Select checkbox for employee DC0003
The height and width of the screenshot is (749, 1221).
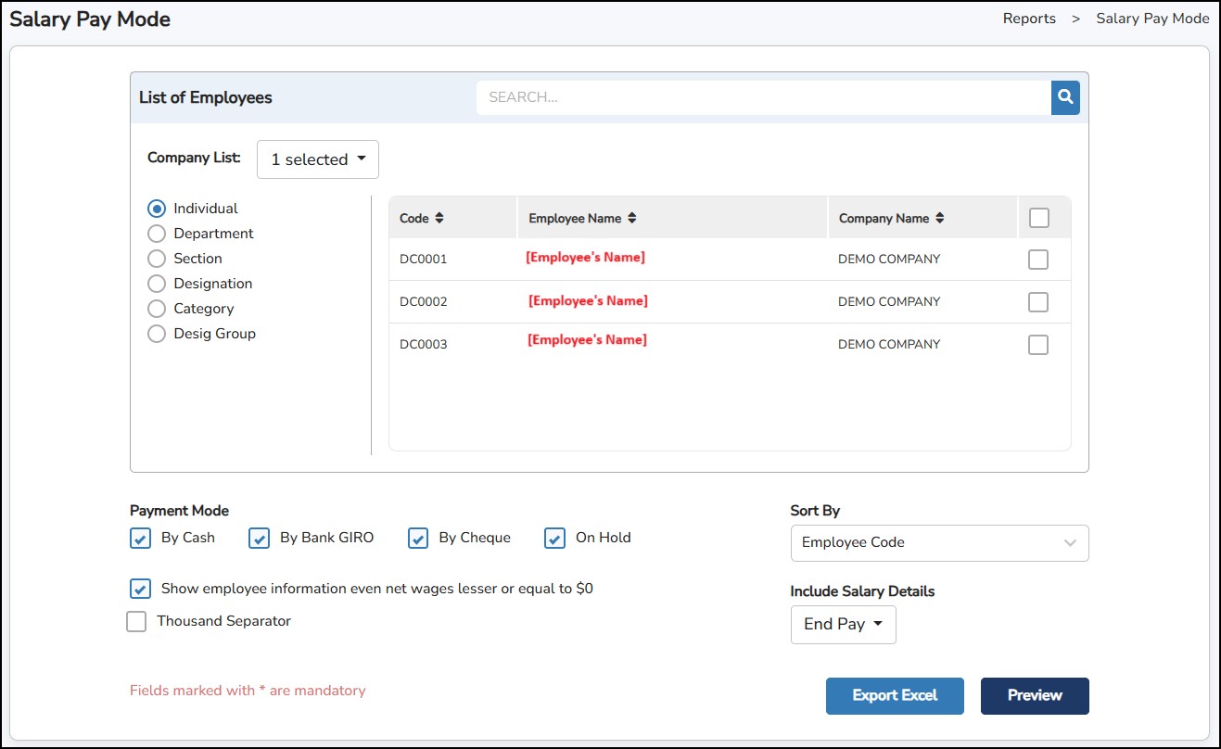[1038, 345]
